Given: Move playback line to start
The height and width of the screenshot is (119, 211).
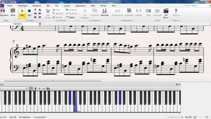Looking at the screenshot, I should pyautogui.click(x=35, y=17).
